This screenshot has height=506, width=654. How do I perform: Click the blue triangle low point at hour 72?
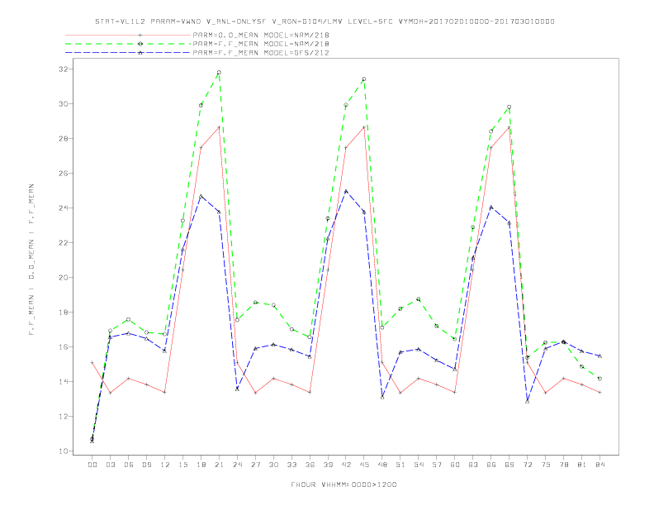(x=527, y=401)
